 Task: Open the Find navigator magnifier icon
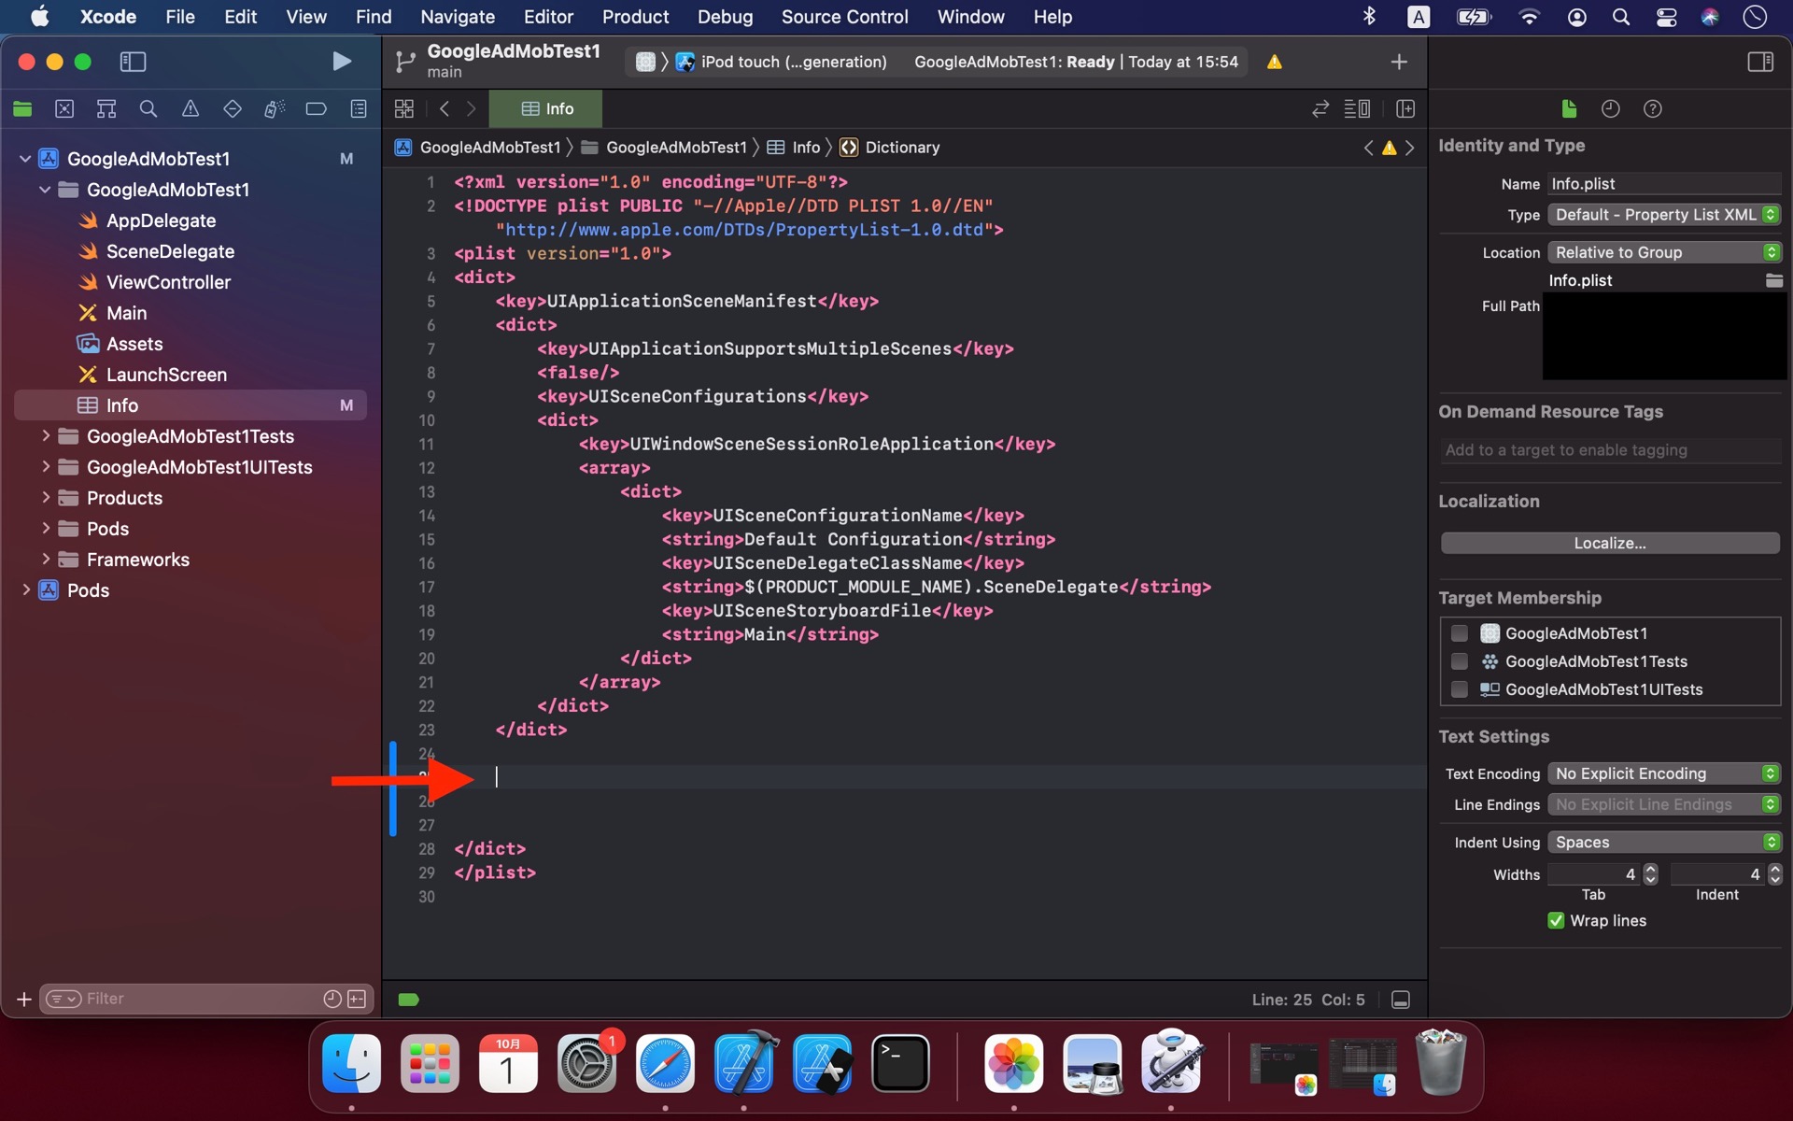coord(148,109)
